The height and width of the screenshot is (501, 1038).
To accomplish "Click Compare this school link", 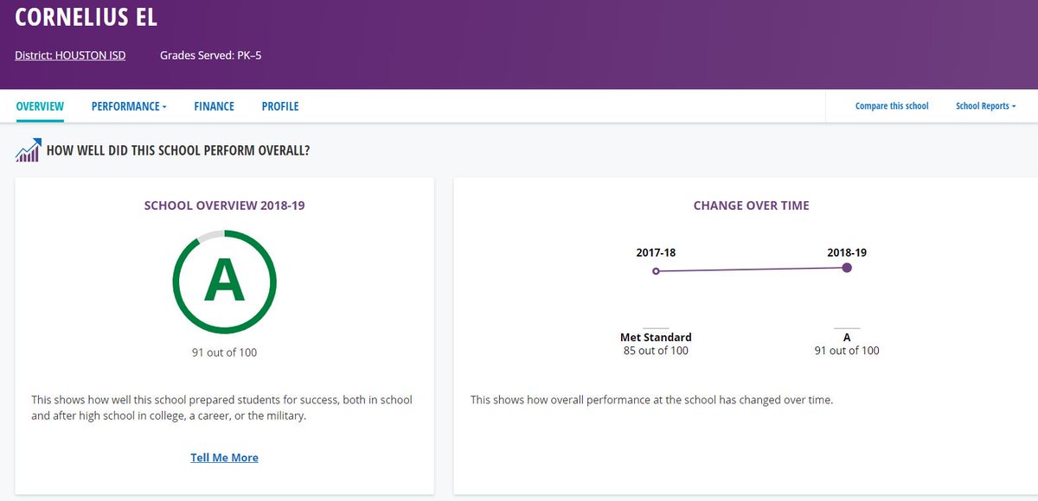I will 892,106.
